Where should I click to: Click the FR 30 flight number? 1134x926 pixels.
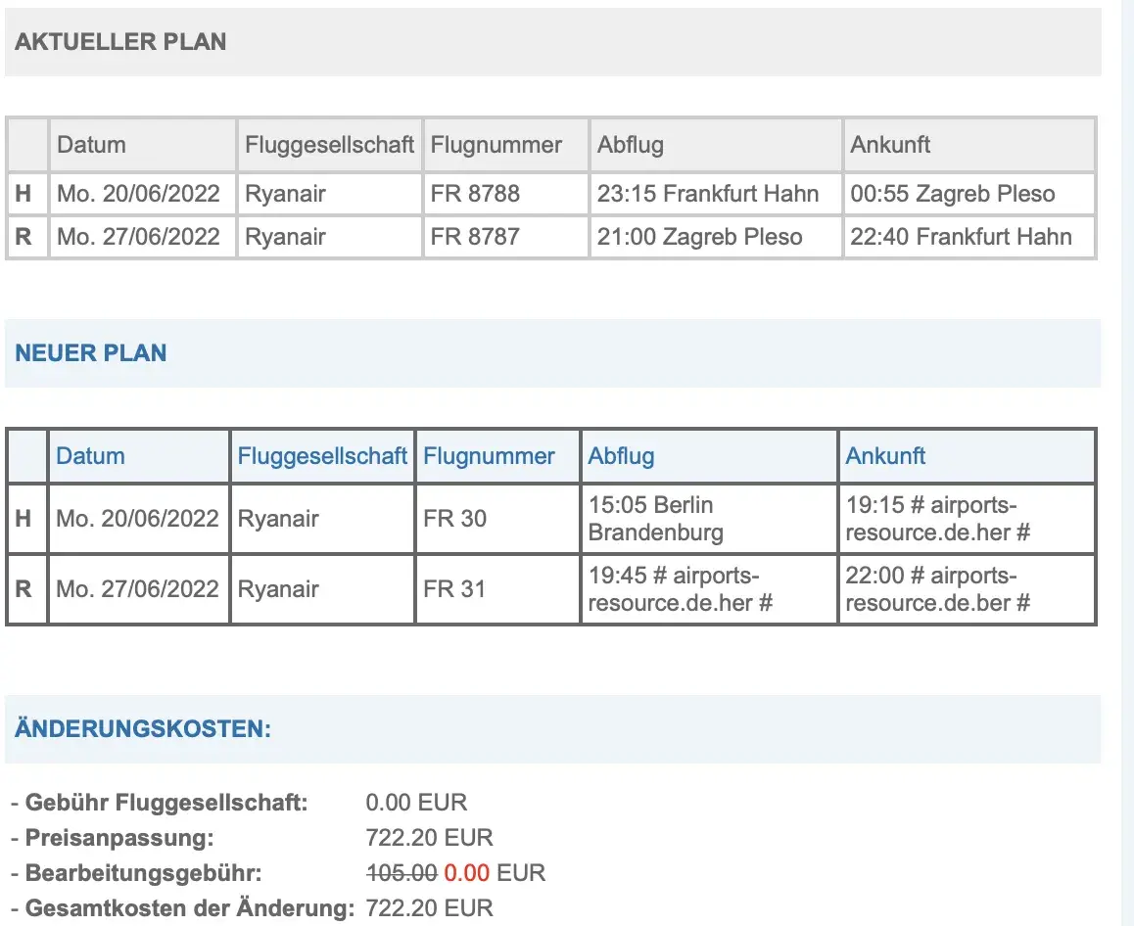455,519
